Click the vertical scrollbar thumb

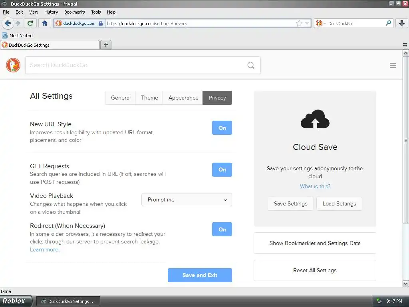pos(406,140)
